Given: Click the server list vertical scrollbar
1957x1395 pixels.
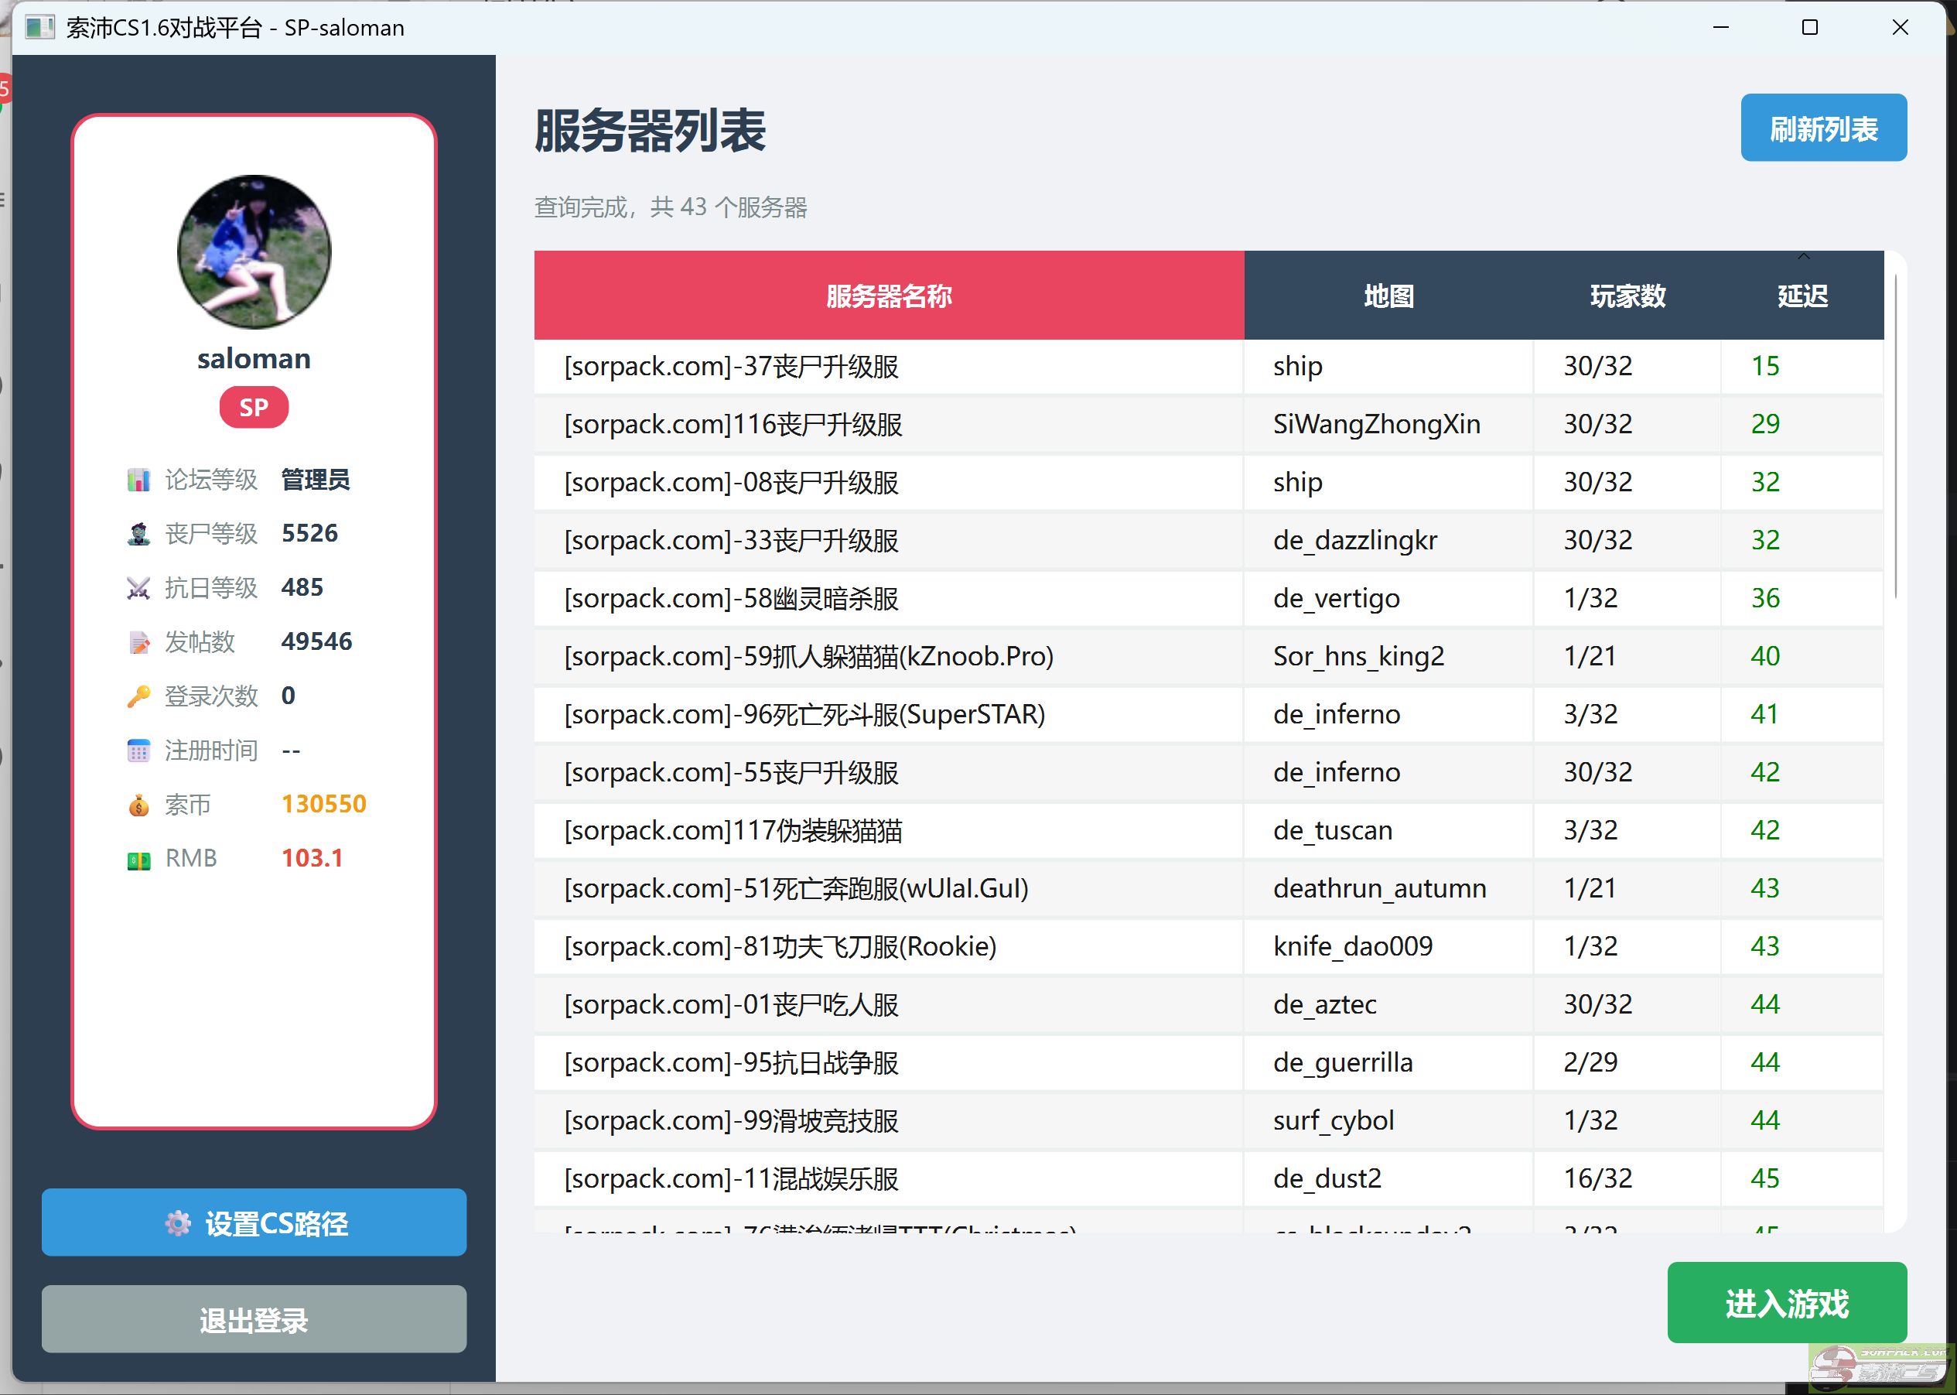Looking at the screenshot, I should click(x=1895, y=438).
